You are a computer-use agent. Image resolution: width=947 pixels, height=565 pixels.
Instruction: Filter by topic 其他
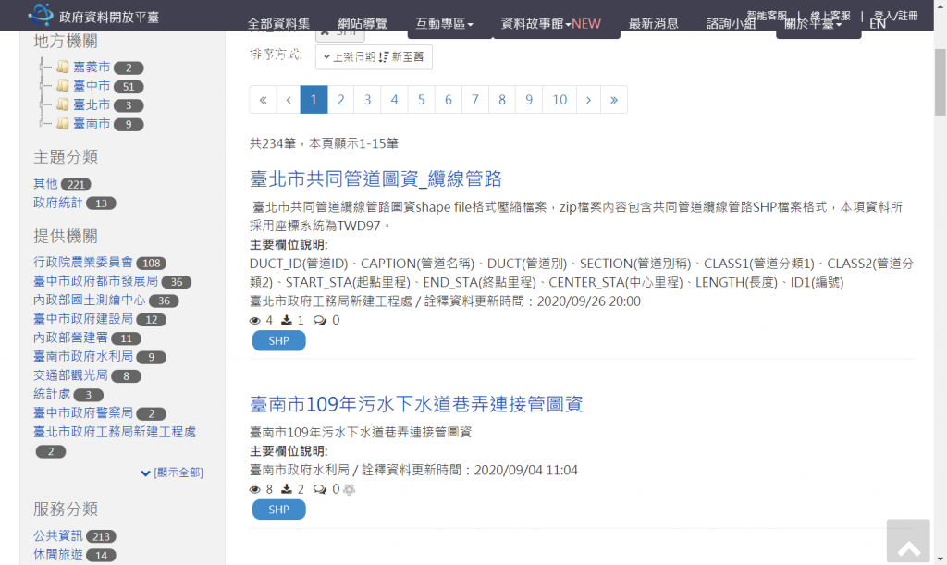pos(45,183)
